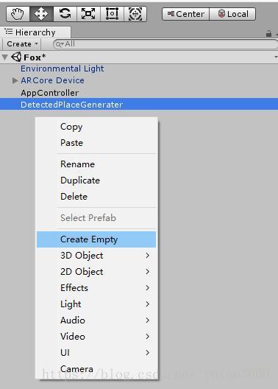Choose Create Empty from context menu

96,239
